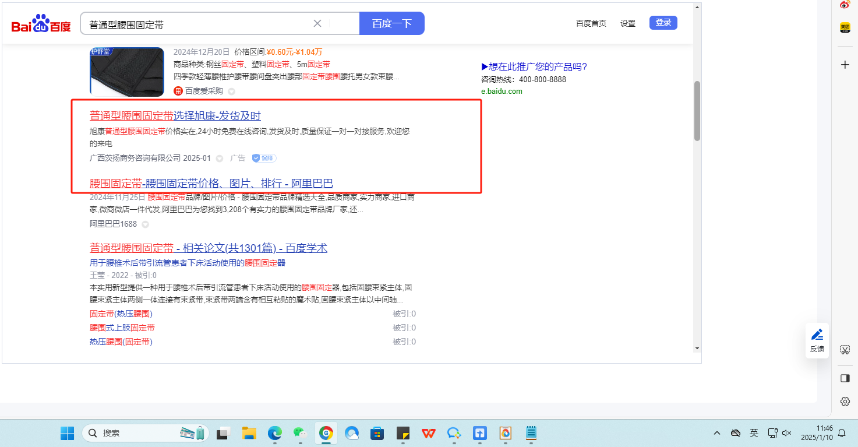Screen dimensions: 858x447
Task: Click the Baidu logo
Action: (x=41, y=24)
